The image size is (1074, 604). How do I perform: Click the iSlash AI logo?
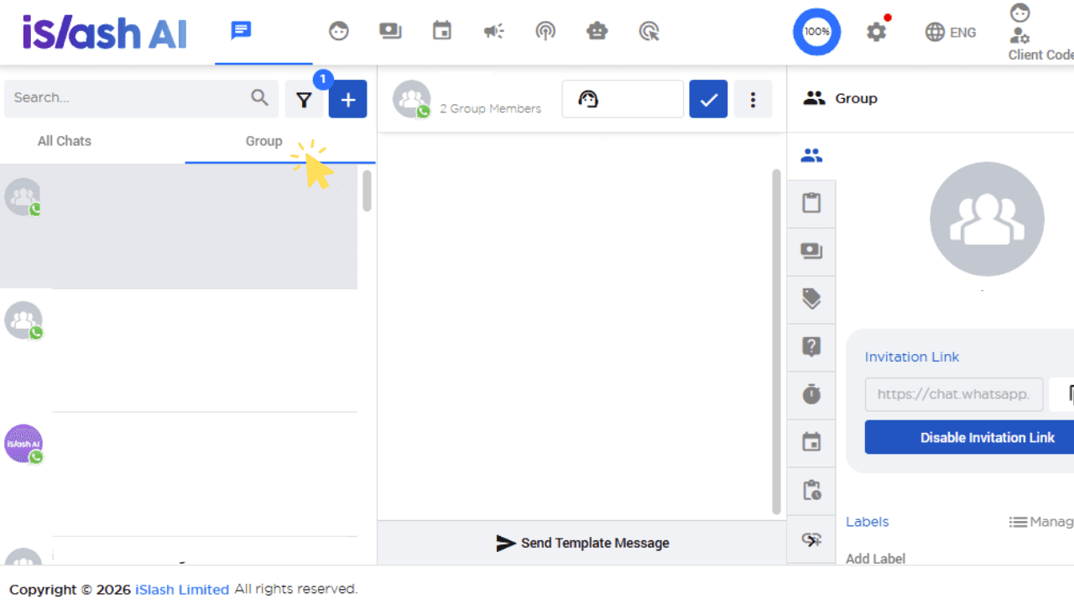(x=105, y=33)
